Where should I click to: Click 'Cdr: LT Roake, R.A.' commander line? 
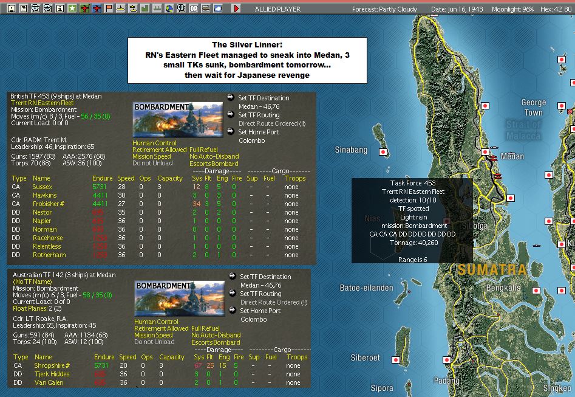(x=40, y=319)
